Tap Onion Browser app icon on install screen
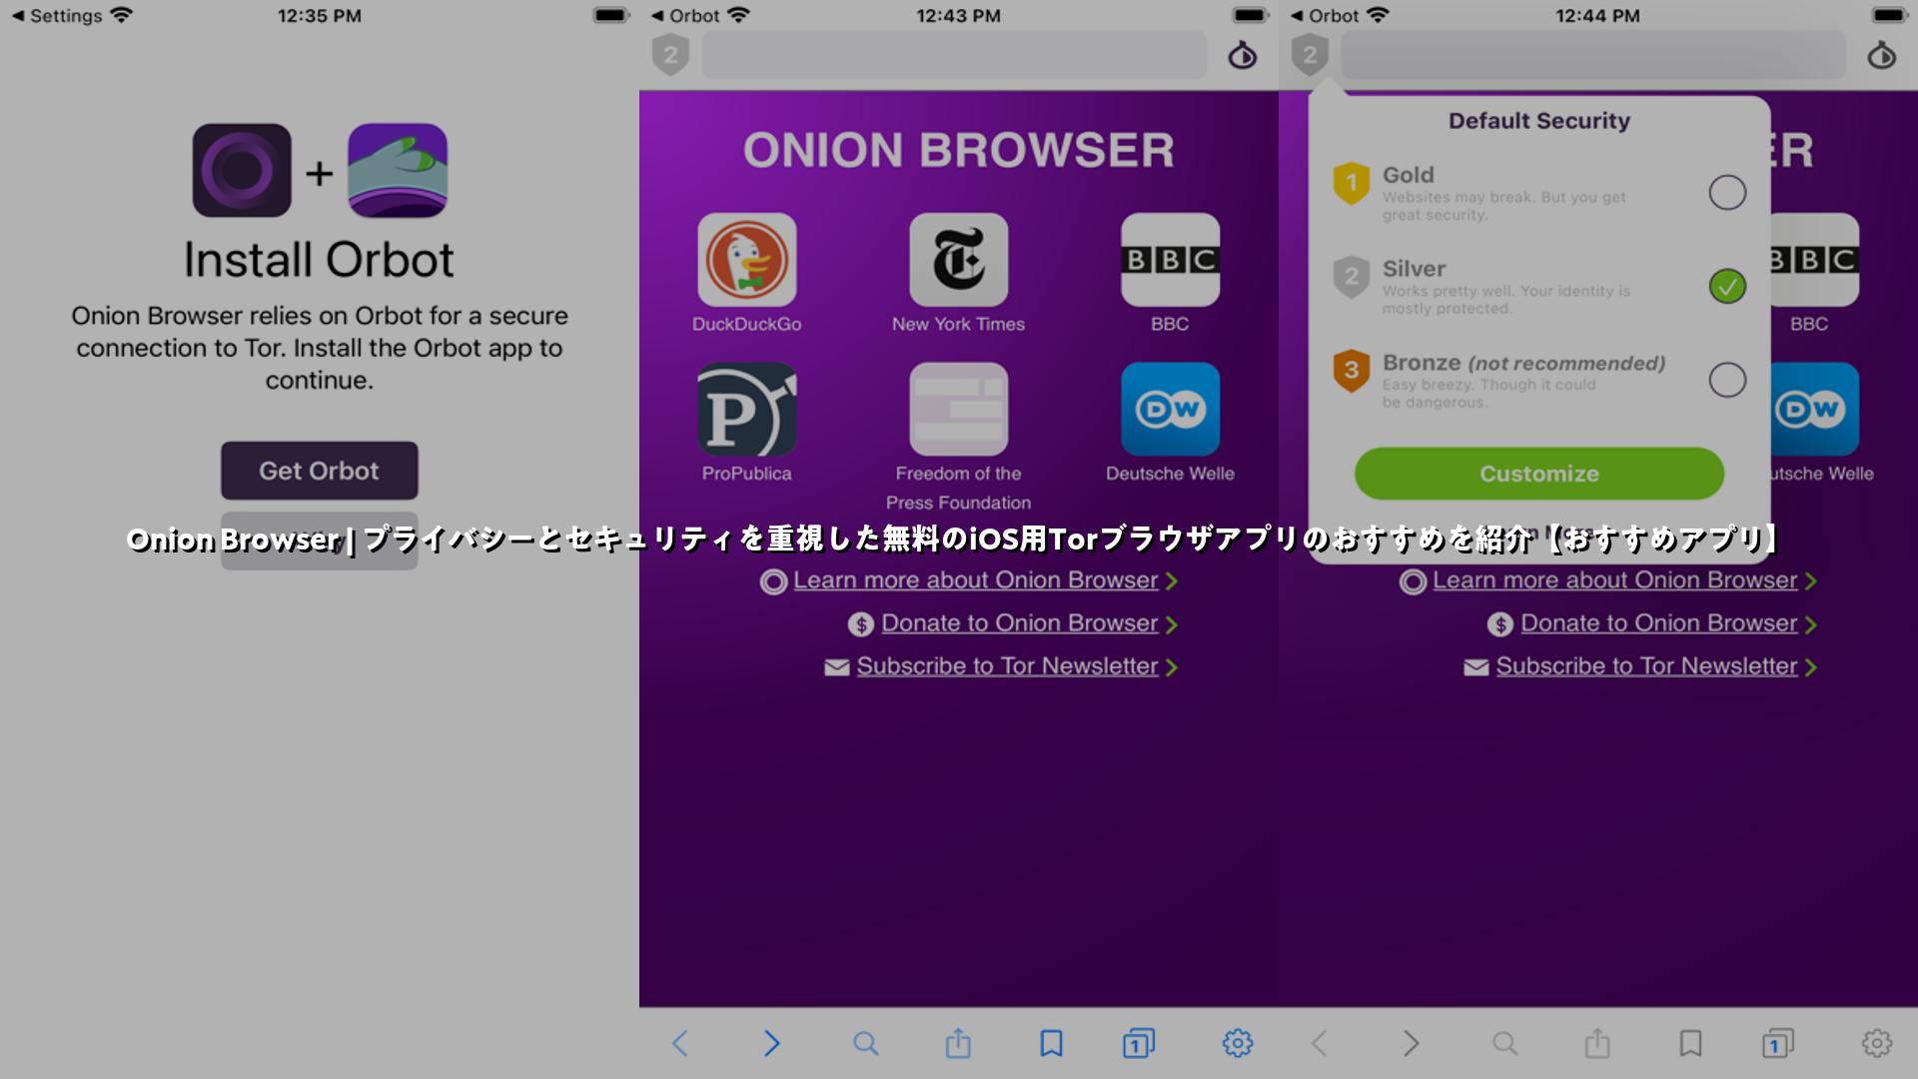Screen dimensions: 1918x1079 [x=242, y=170]
